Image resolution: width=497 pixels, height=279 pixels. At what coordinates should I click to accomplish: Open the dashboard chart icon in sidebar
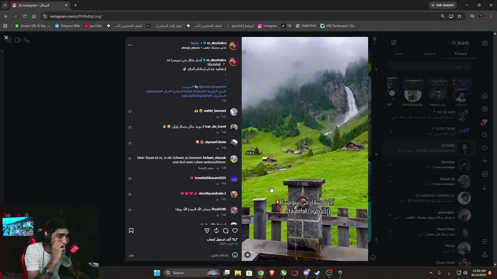coord(485,174)
